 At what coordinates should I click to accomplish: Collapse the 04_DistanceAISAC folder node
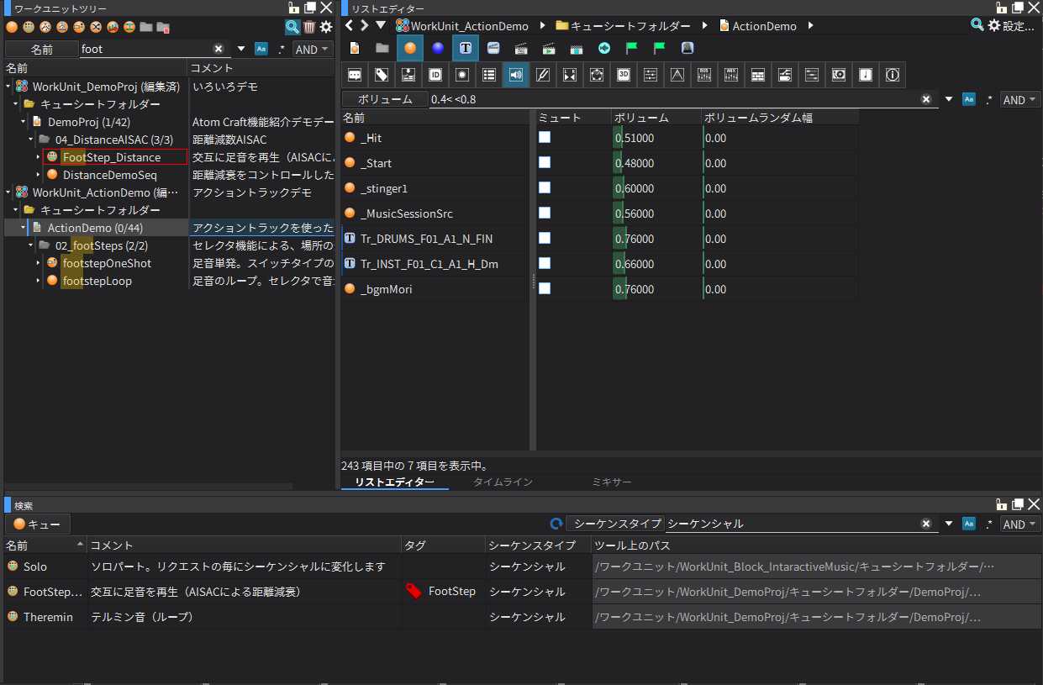(x=30, y=140)
